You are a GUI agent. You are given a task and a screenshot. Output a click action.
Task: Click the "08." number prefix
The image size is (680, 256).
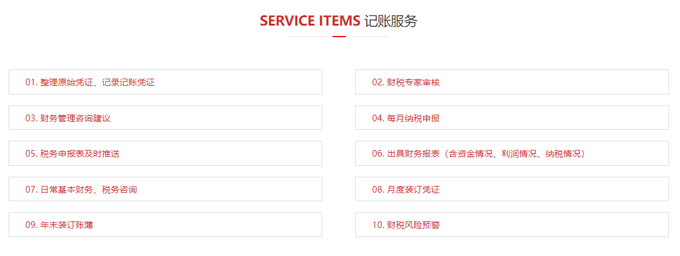(378, 190)
